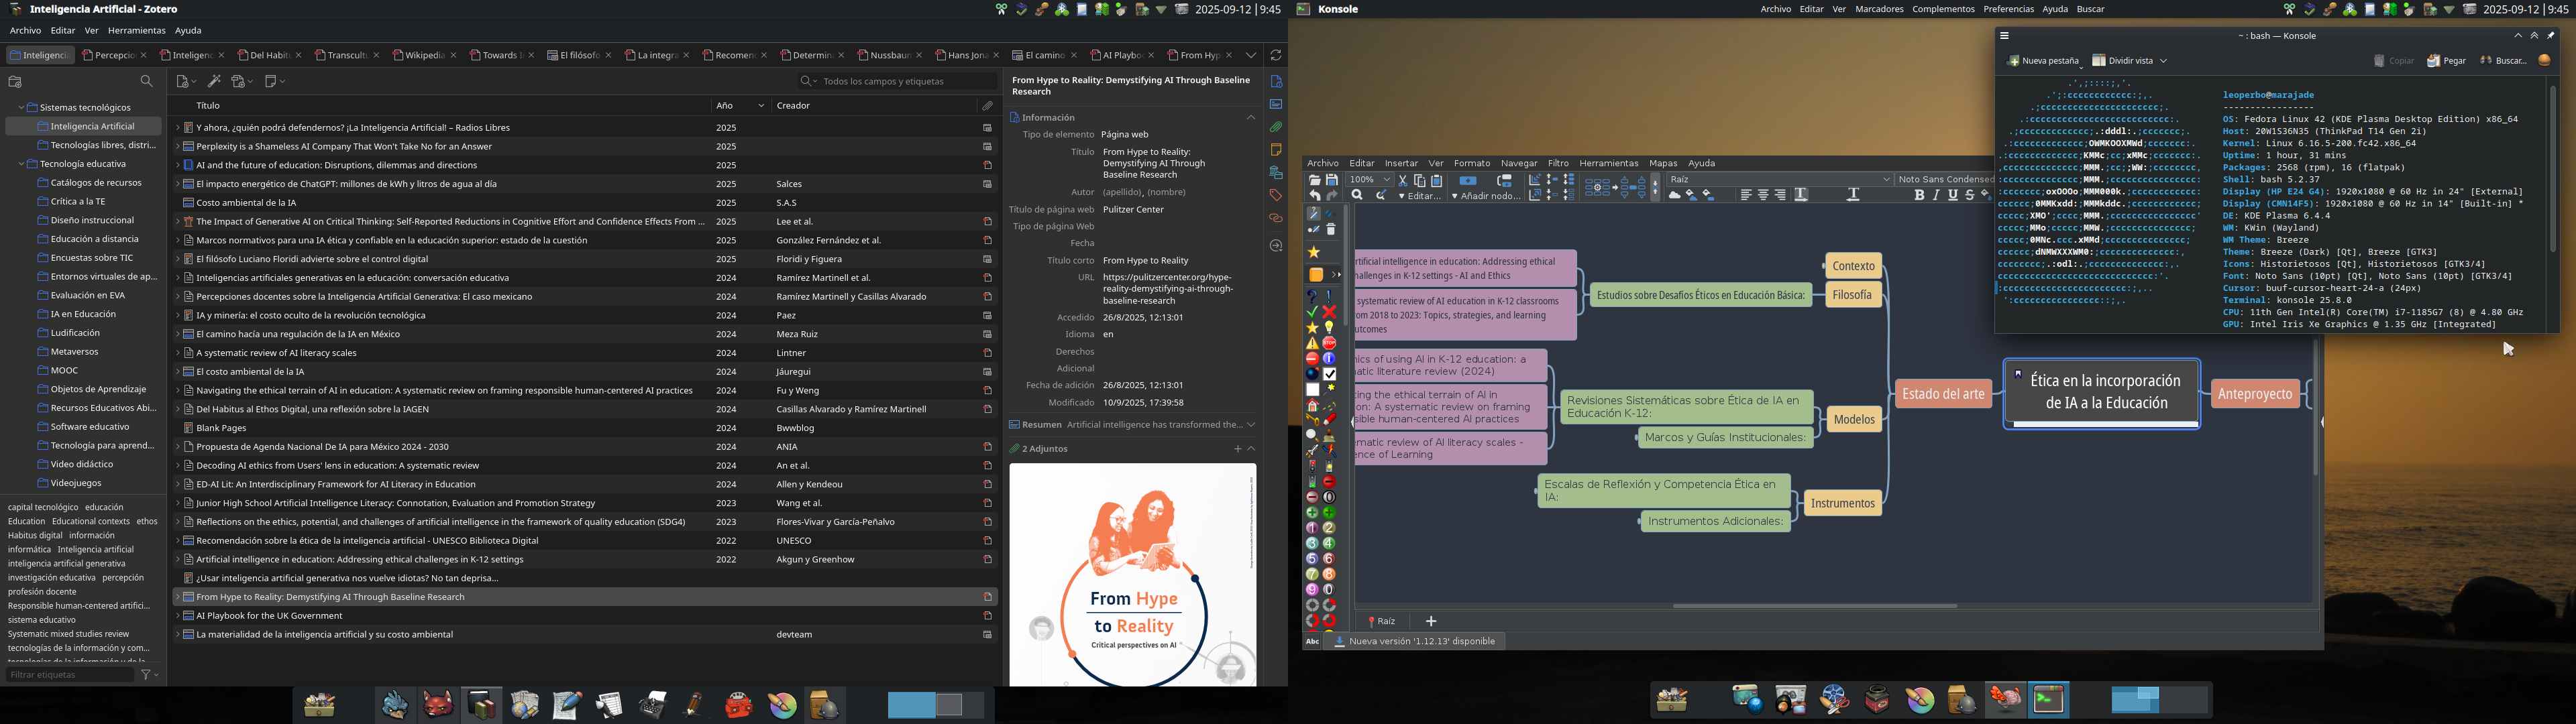The image size is (2576, 724).
Task: Click the scissors cut icon in Freeplane
Action: click(1402, 181)
